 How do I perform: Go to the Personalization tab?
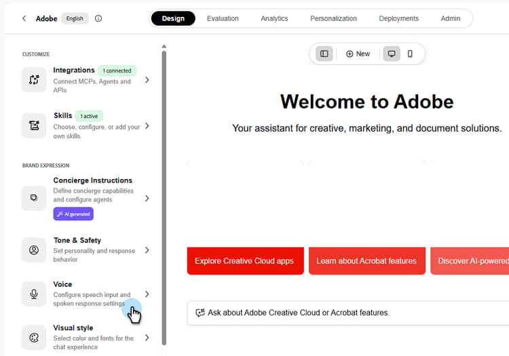[x=333, y=18]
